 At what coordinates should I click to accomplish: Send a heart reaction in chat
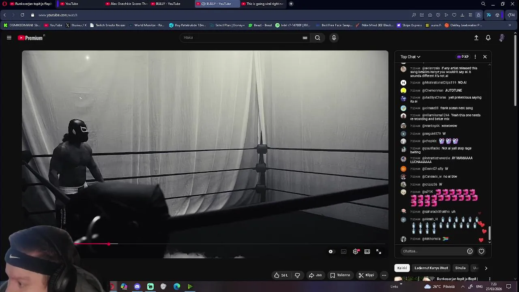481,251
